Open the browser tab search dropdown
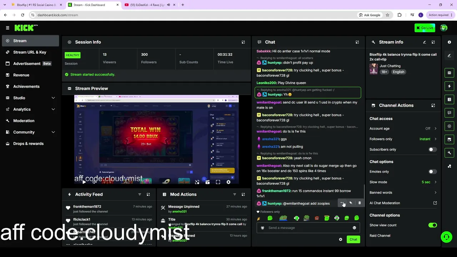 pos(5,5)
